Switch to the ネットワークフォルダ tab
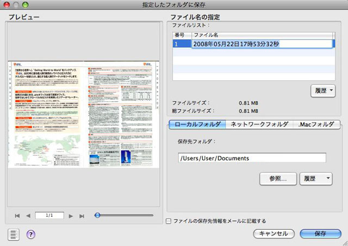The image size is (348, 246). pyautogui.click(x=259, y=124)
